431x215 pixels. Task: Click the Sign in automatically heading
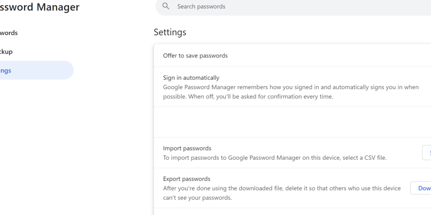[191, 78]
